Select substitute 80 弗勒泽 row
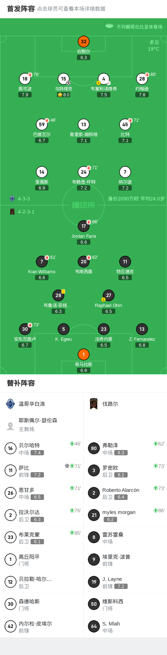167x655 pixels. pos(125,448)
